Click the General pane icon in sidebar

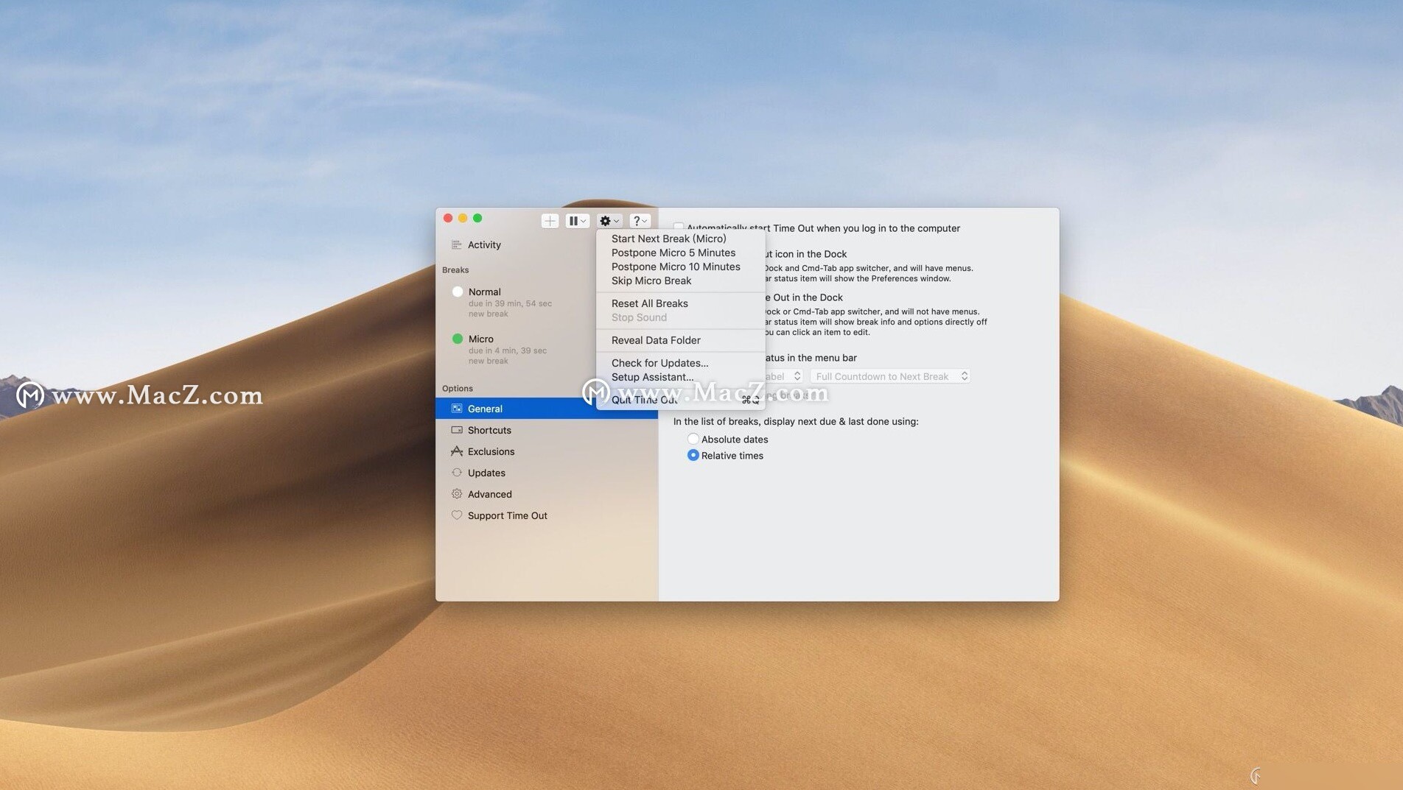point(456,409)
